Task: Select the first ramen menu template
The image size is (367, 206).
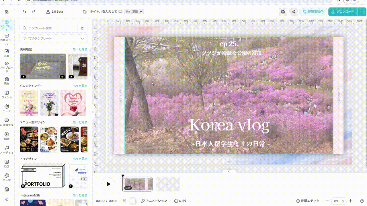Action: click(x=29, y=139)
